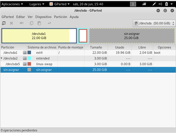Click the ext4 dark blue color swatch

coord(29,52)
